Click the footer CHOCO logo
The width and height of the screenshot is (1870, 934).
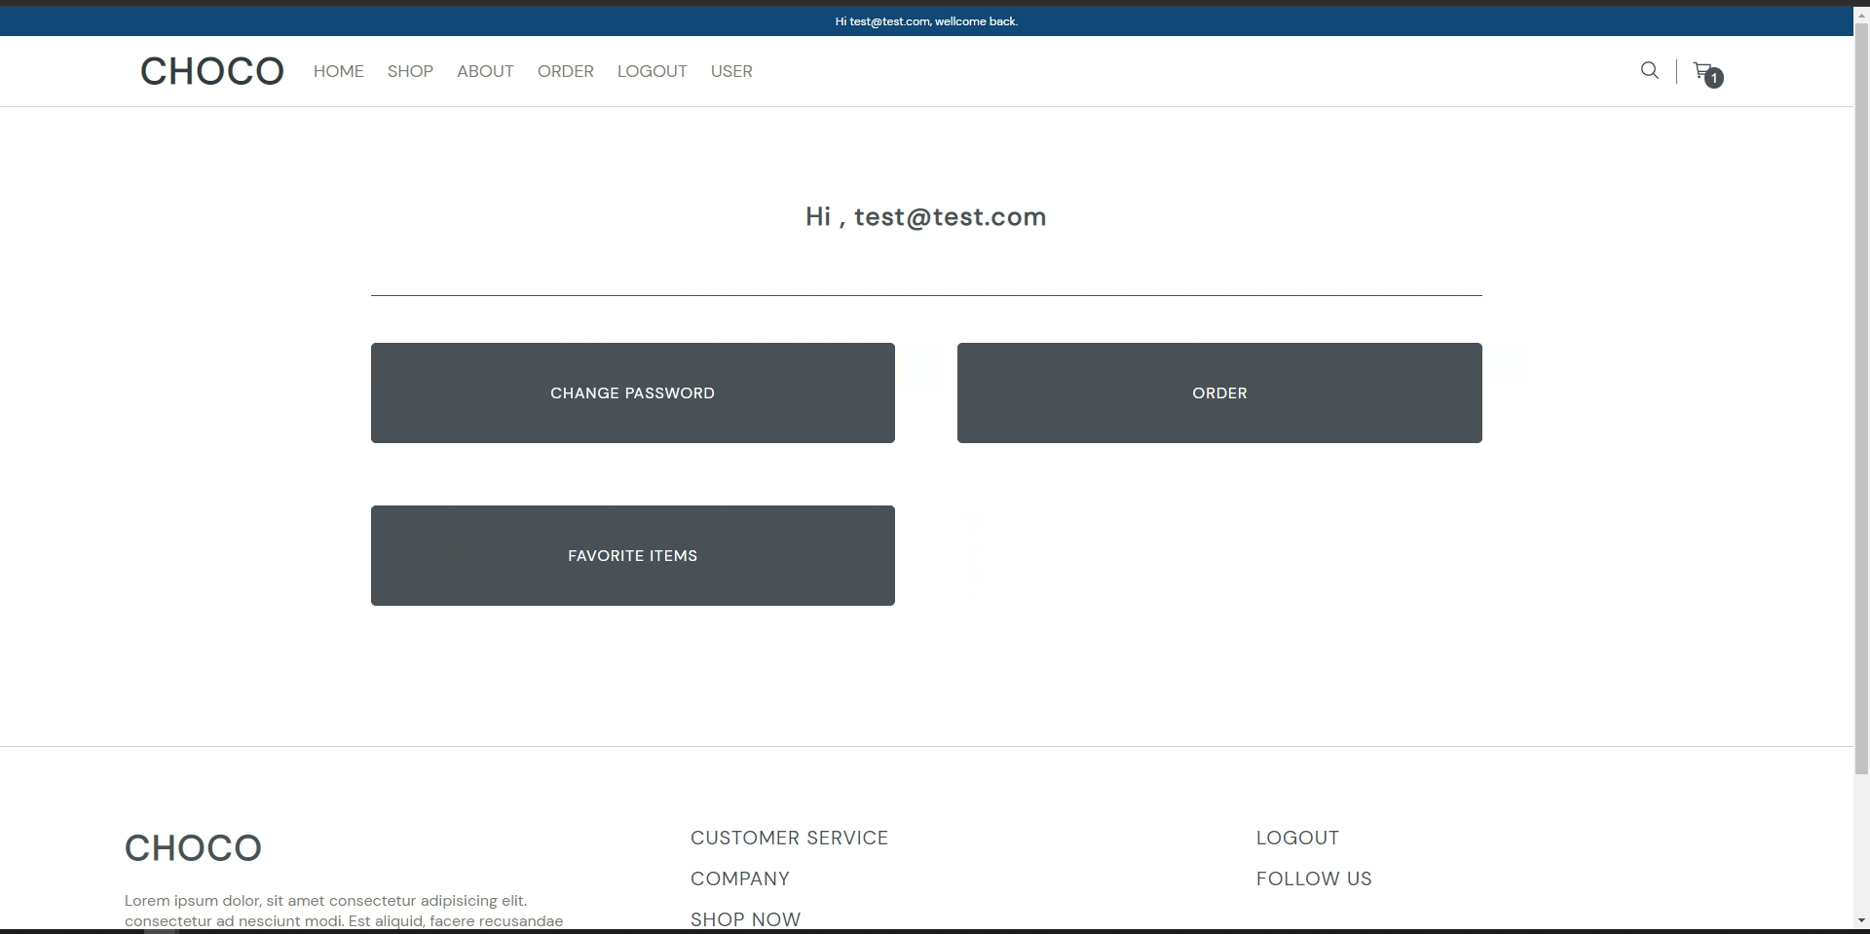pyautogui.click(x=193, y=848)
